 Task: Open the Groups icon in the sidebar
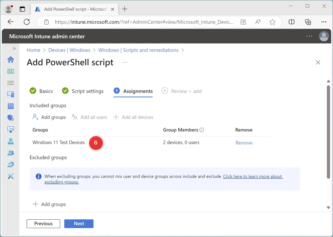click(11, 153)
